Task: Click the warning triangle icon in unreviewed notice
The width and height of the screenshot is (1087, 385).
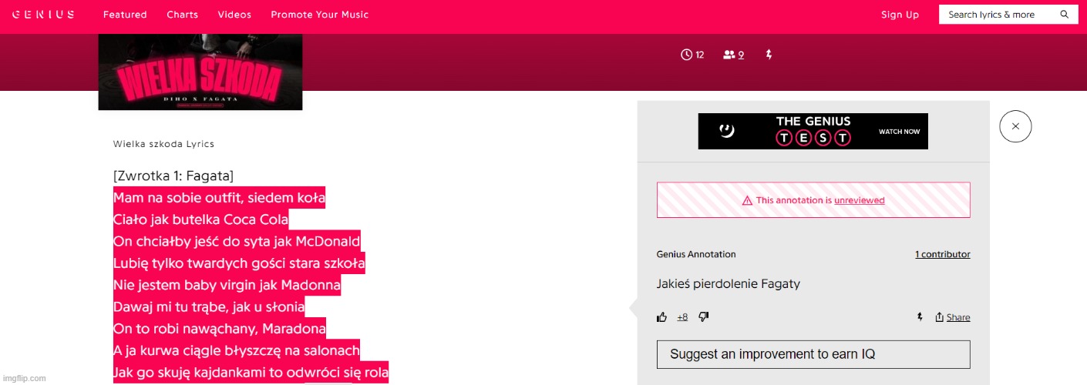Action: pyautogui.click(x=747, y=200)
